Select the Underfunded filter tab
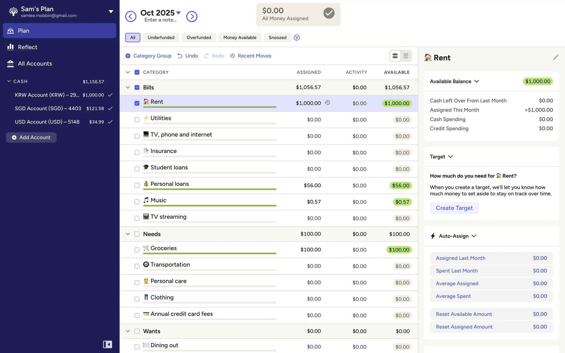 [161, 38]
